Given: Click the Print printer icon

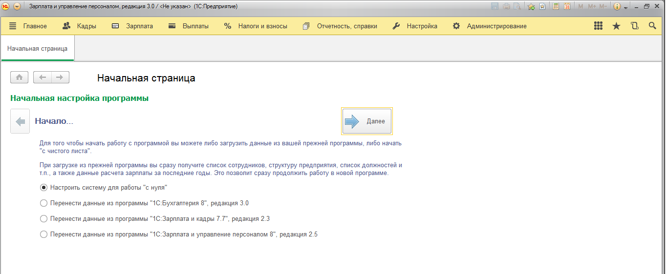Looking at the screenshot, I should click(506, 7).
